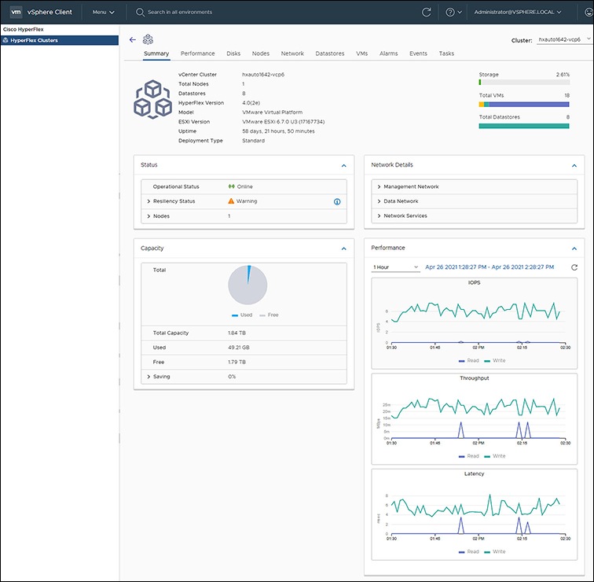Open the 1 Hour time range dropdown

[396, 267]
